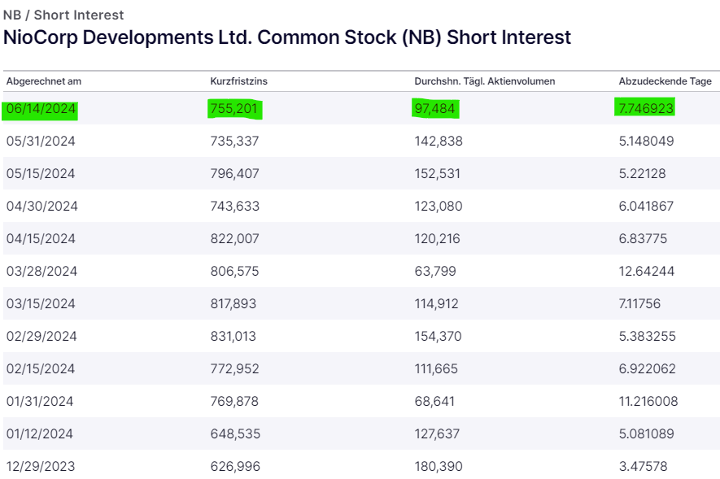This screenshot has height=479, width=720.
Task: Select the 831,013 short interest value
Action: [235, 337]
